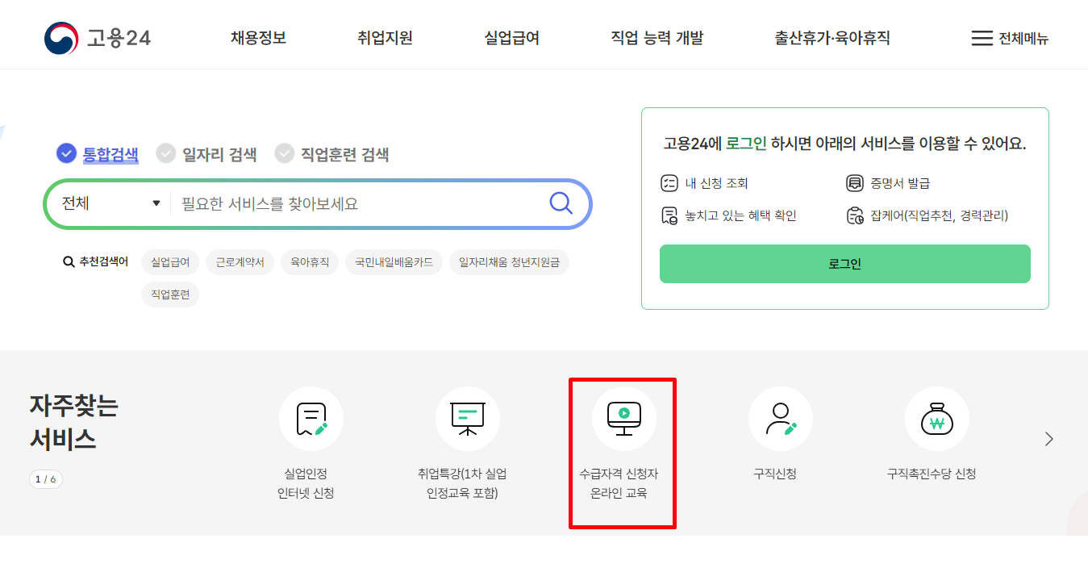Click the 근로계약서 recommended keyword chip
The width and height of the screenshot is (1088, 568).
240,261
